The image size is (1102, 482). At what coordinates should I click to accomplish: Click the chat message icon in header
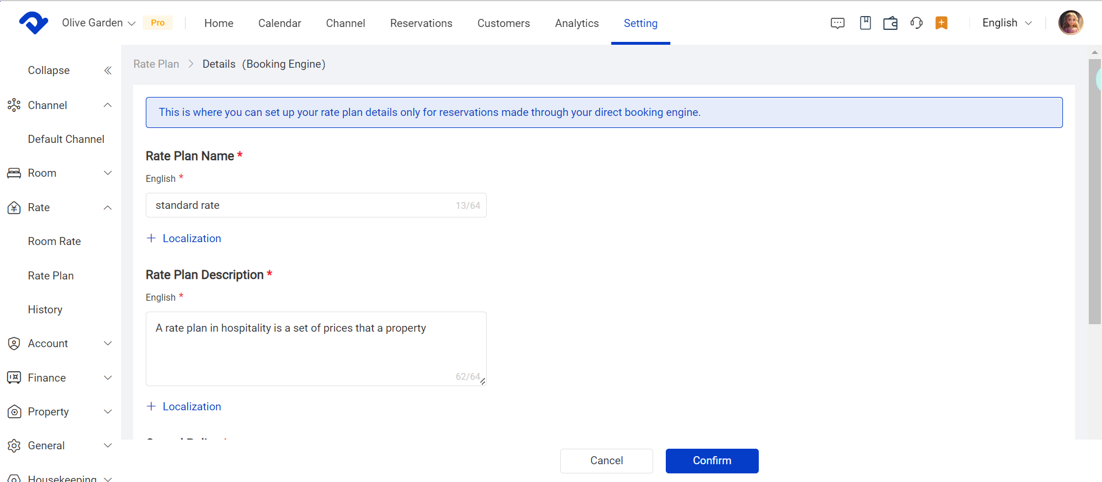[x=837, y=23]
